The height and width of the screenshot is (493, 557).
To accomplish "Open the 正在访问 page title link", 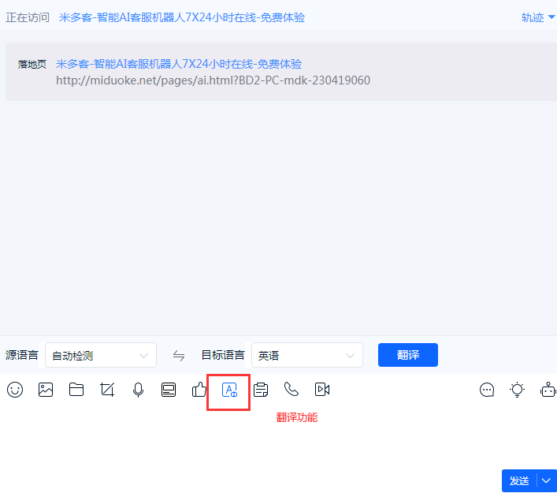I will [182, 17].
